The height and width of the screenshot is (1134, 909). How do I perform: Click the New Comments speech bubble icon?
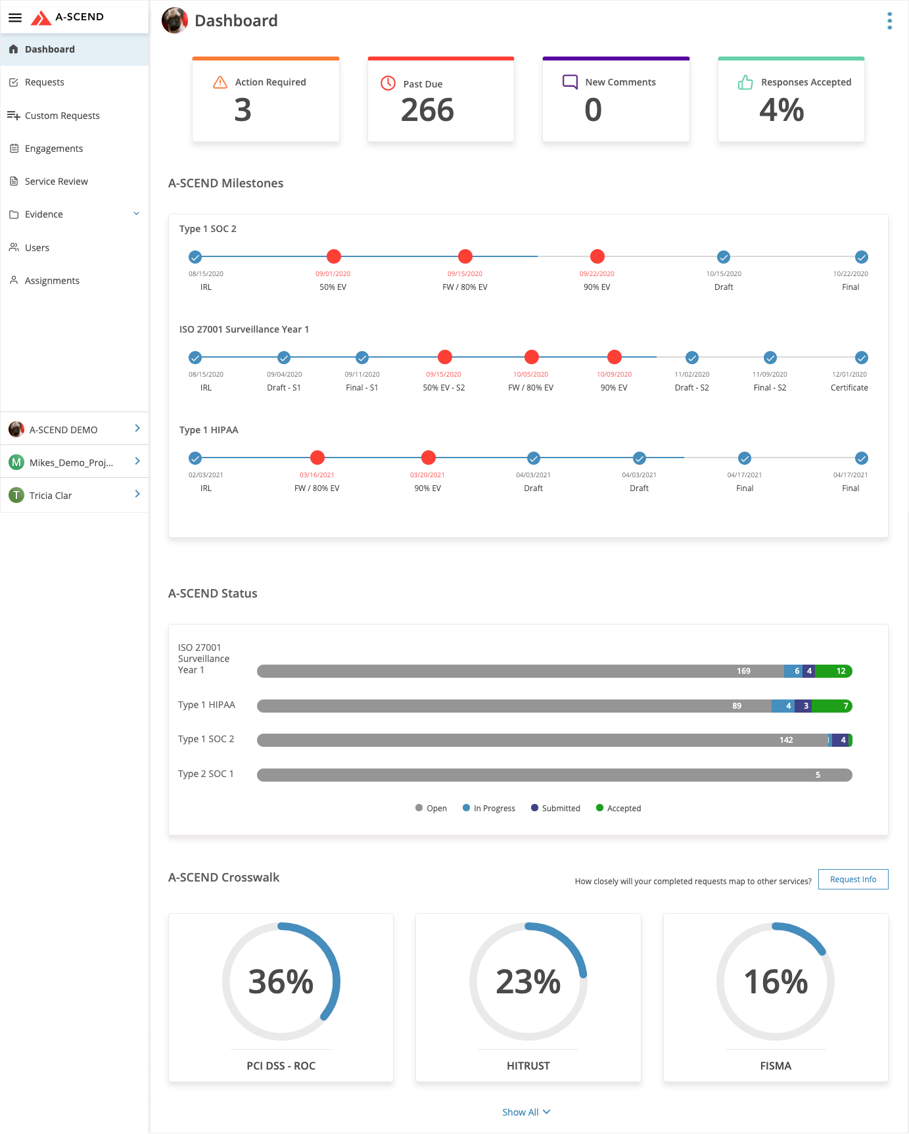pyautogui.click(x=570, y=82)
